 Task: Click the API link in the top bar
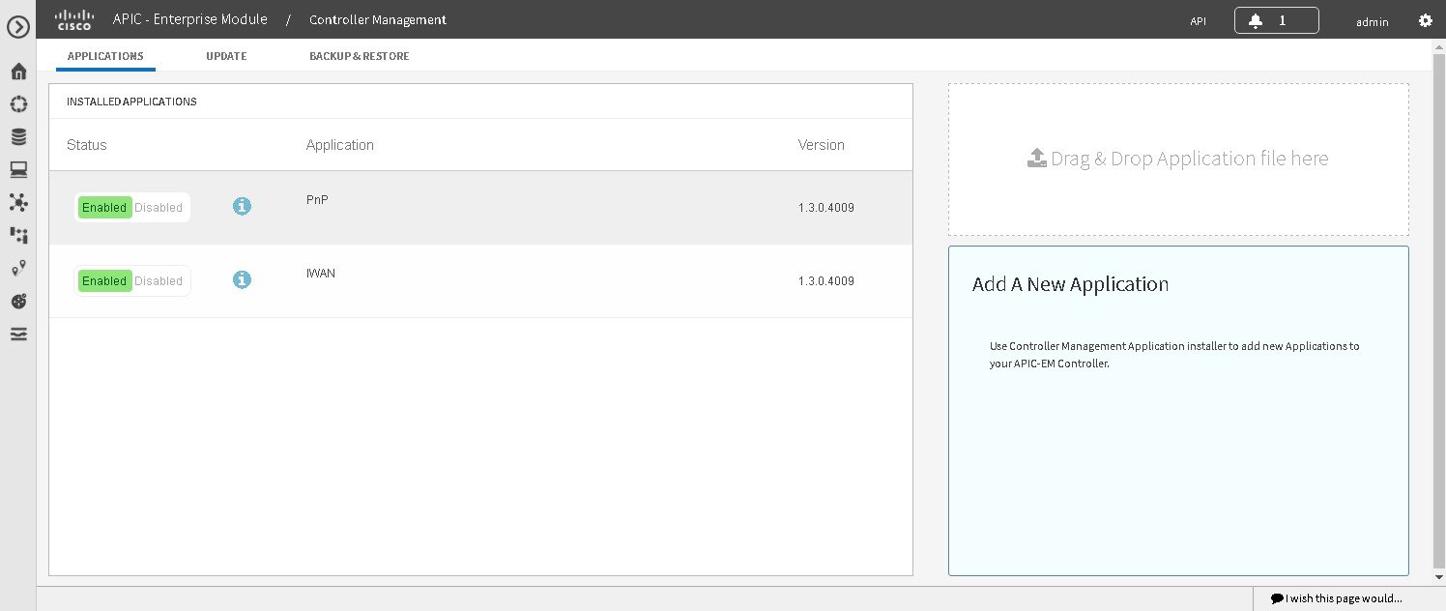click(1198, 19)
